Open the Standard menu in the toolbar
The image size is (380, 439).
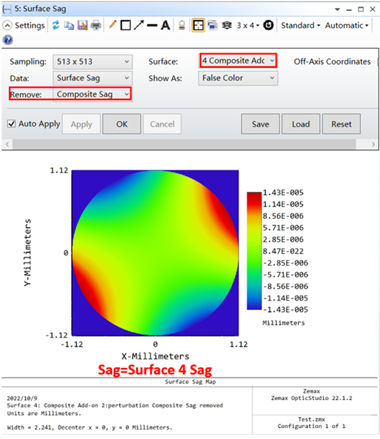coord(300,26)
